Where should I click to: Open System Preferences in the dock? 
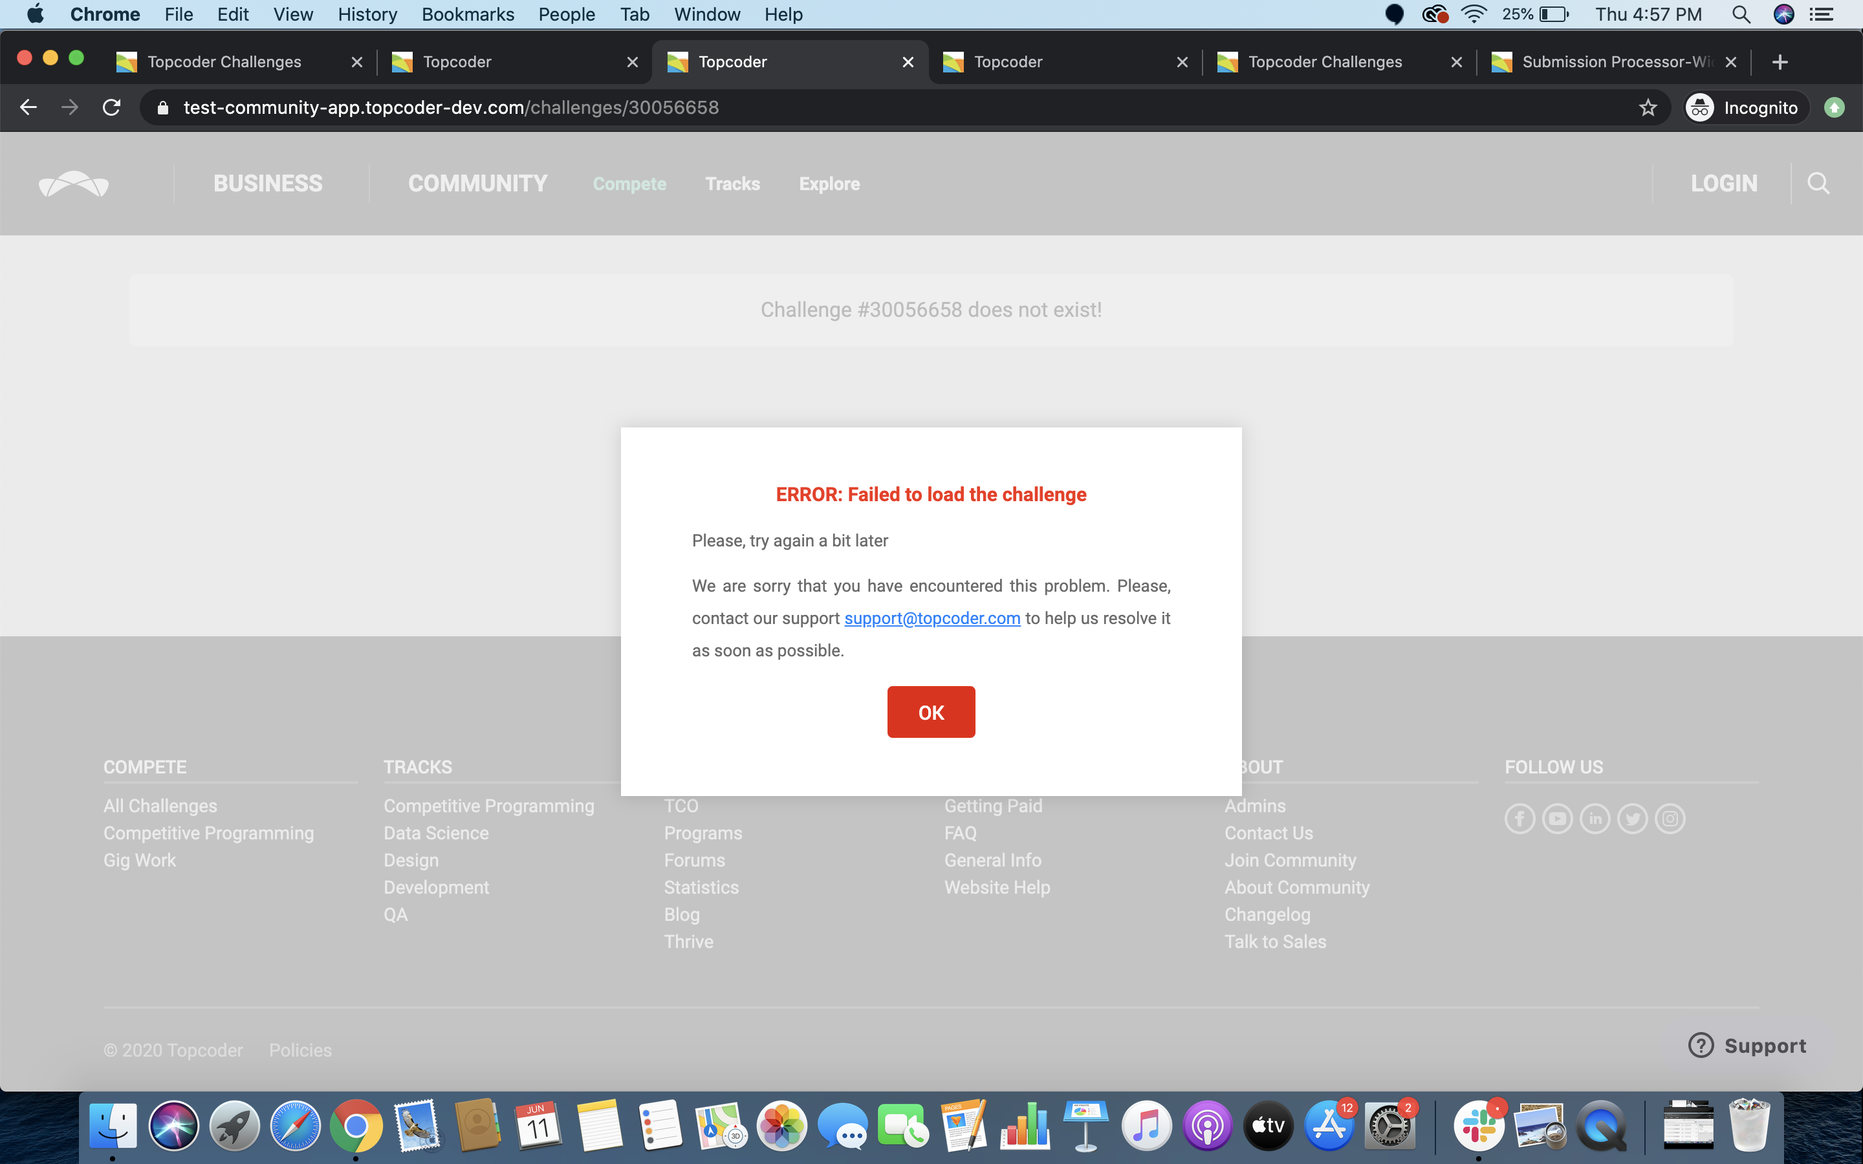1389,1126
